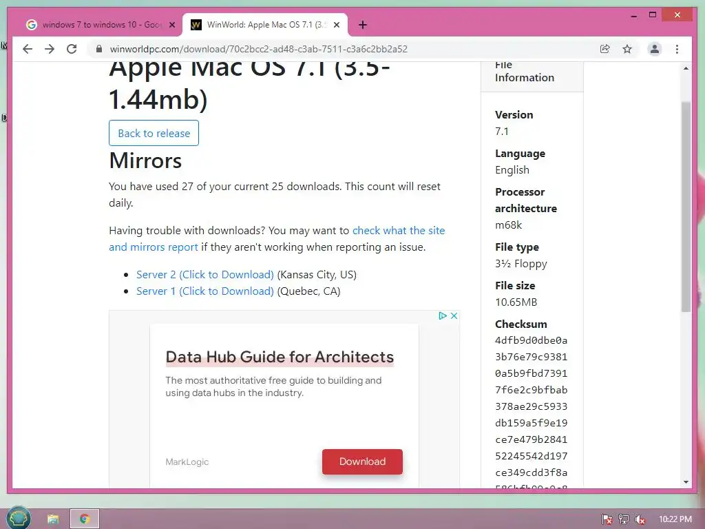The width and height of the screenshot is (705, 529).
Task: Download from Server 1 Quebec
Action: point(205,291)
